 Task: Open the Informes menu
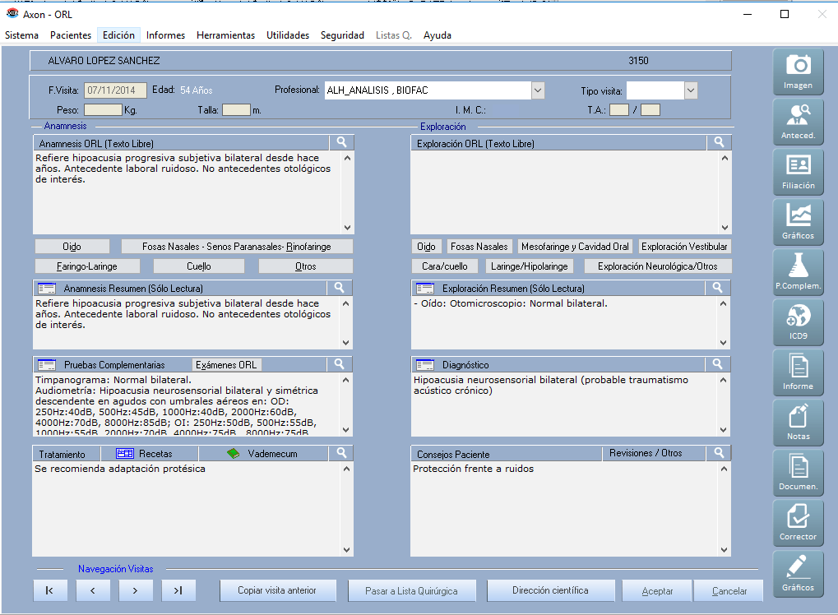pos(165,35)
